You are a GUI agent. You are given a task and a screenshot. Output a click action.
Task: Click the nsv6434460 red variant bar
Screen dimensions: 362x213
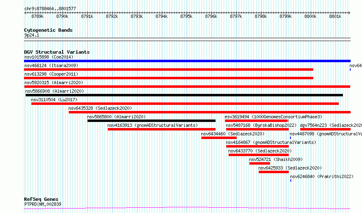(x=219, y=138)
